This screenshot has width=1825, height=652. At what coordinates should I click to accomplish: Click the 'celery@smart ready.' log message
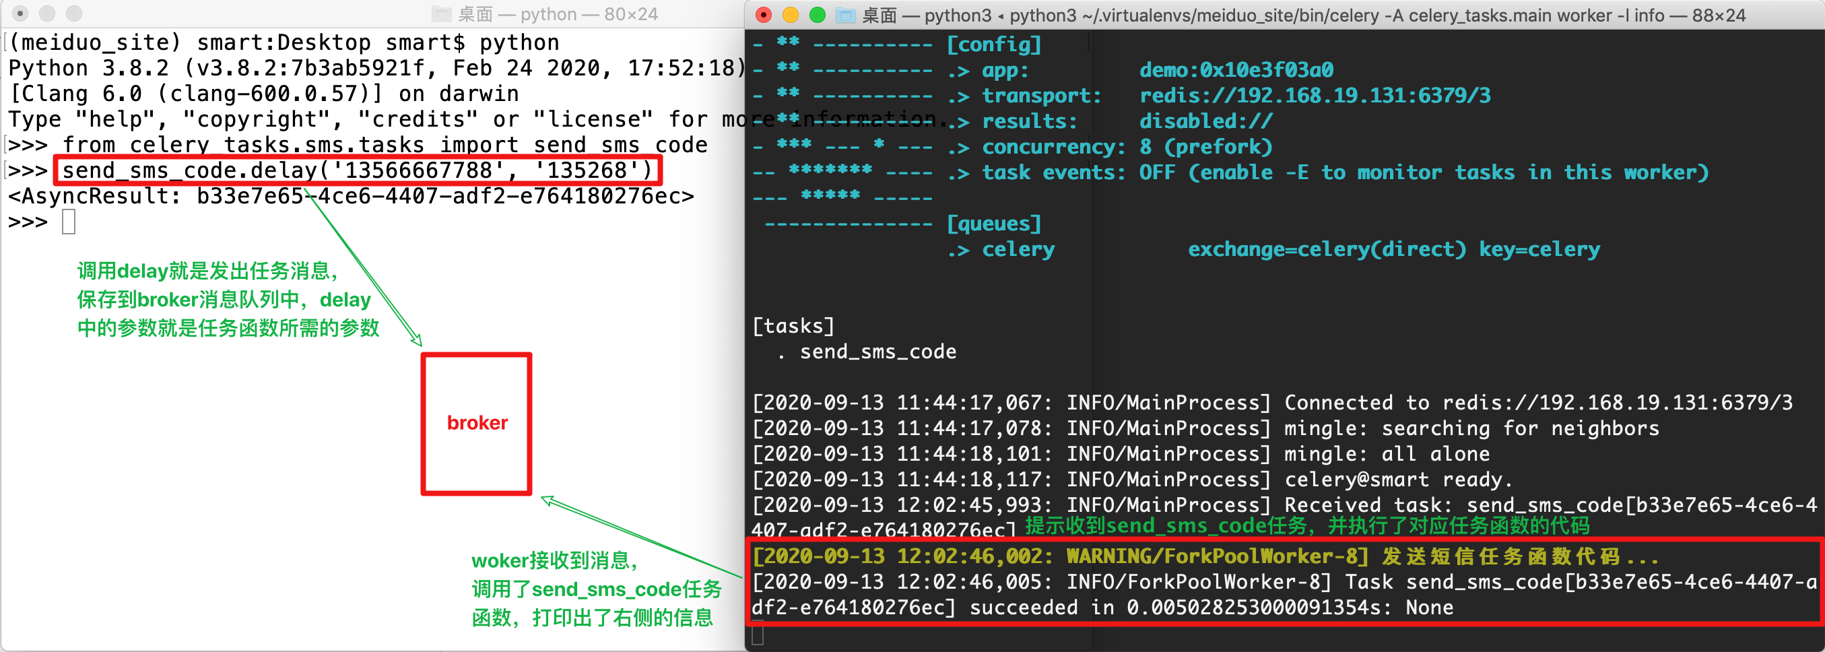pos(1398,479)
